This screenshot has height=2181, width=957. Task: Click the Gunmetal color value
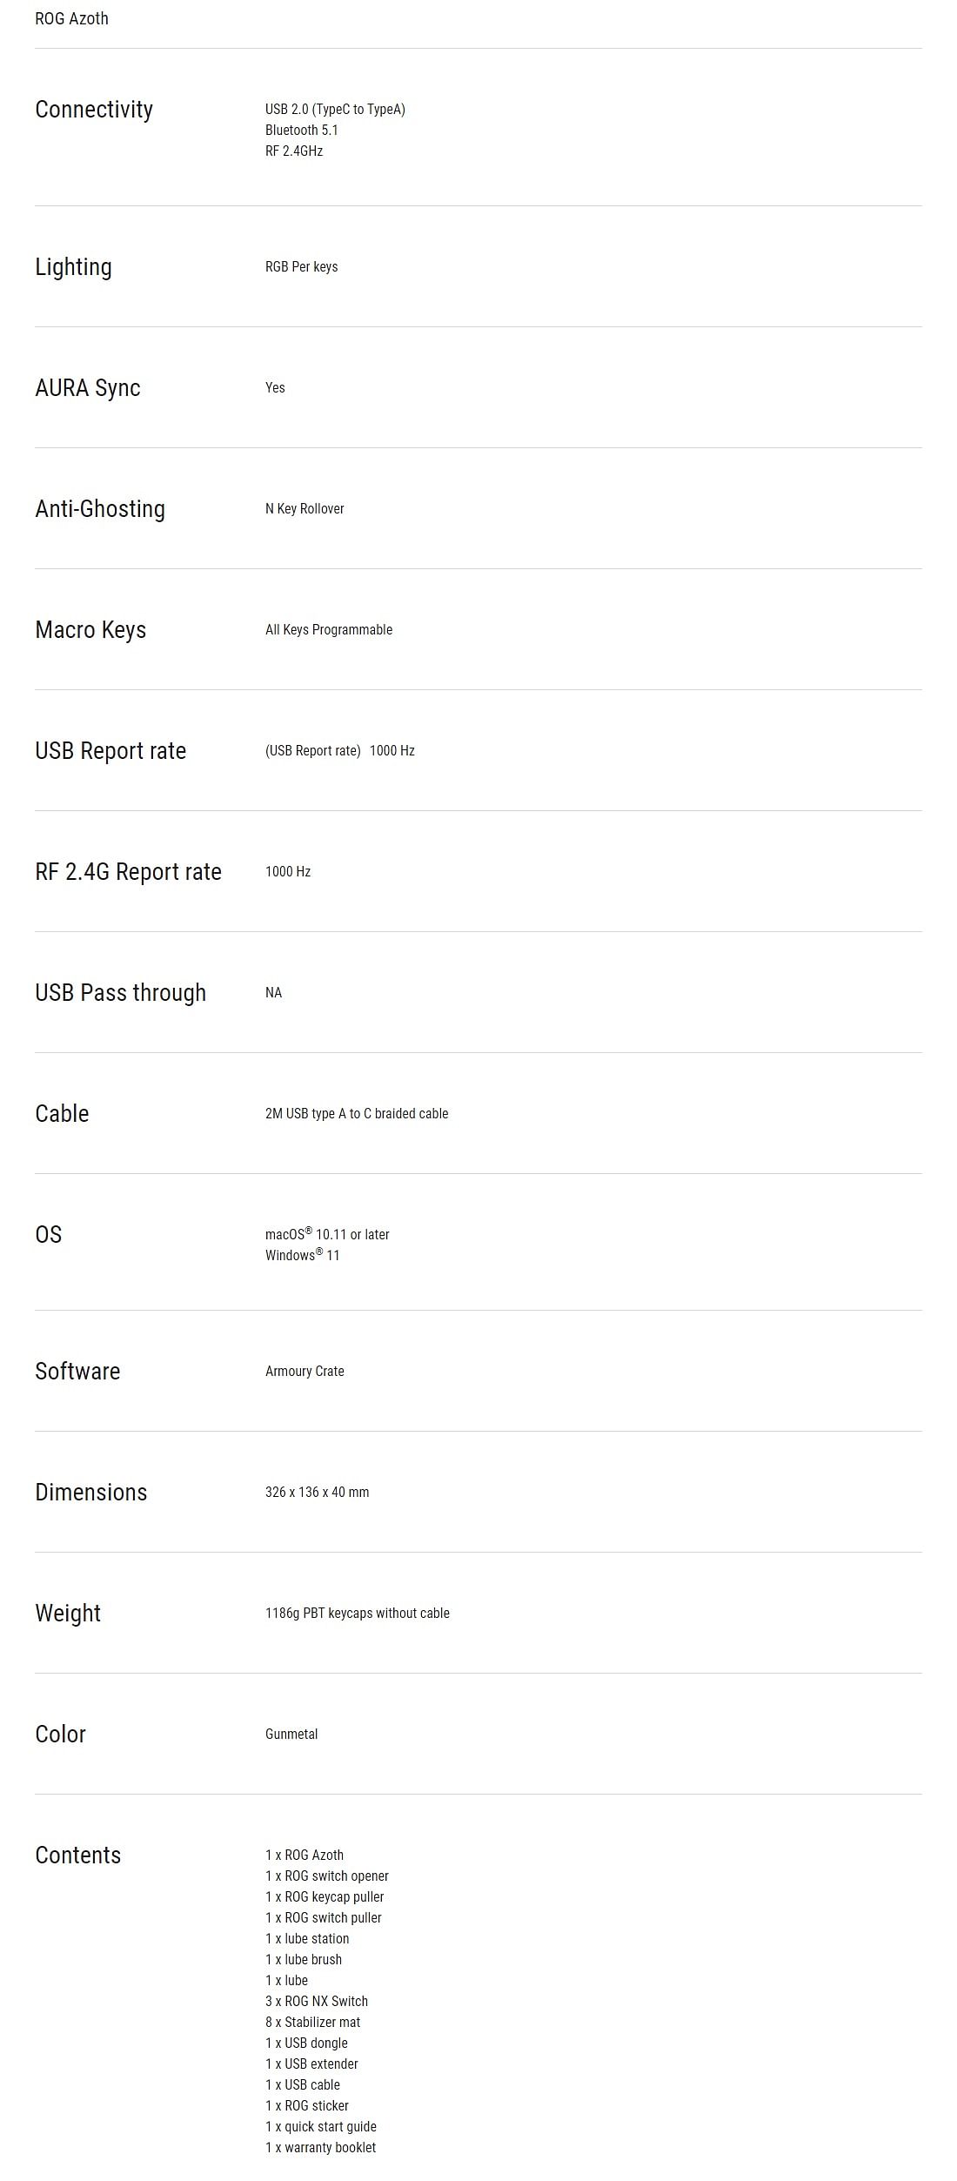tap(291, 1734)
